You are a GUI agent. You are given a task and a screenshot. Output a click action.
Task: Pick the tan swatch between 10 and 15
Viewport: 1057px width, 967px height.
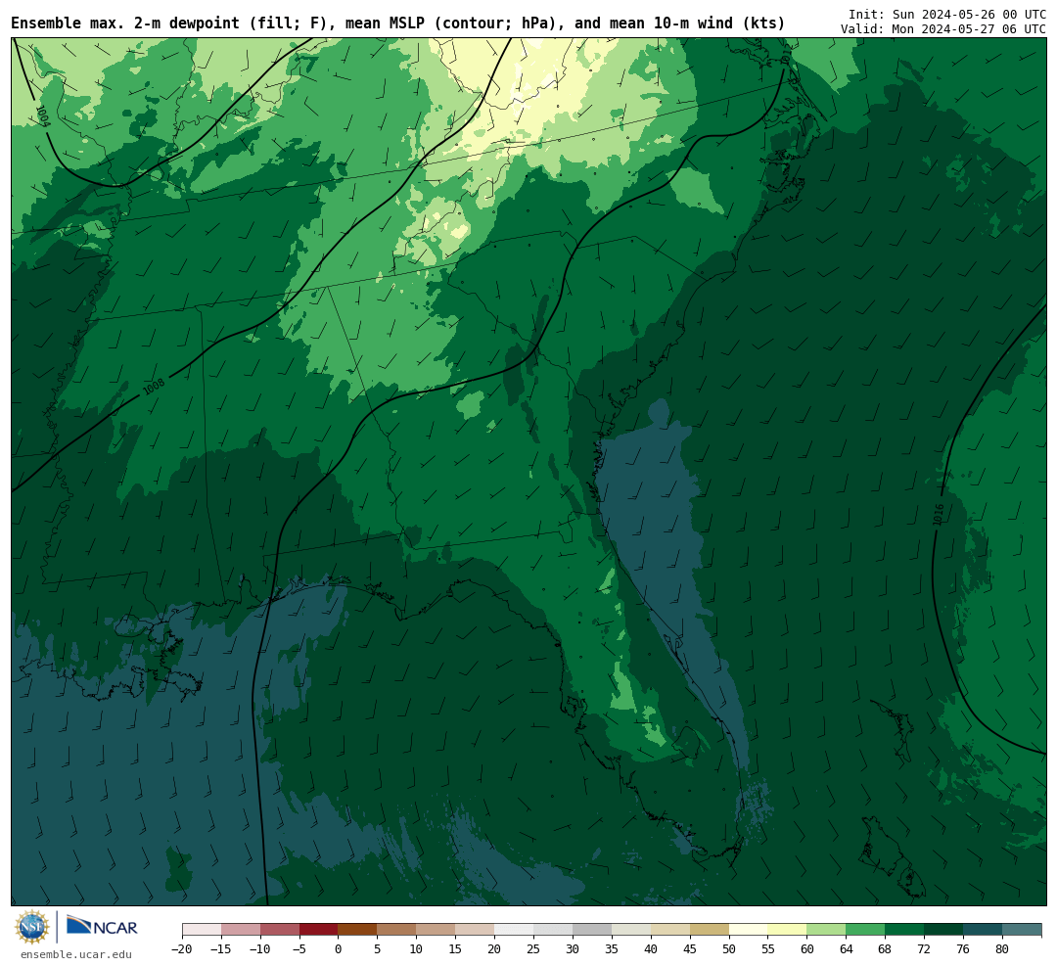[437, 930]
